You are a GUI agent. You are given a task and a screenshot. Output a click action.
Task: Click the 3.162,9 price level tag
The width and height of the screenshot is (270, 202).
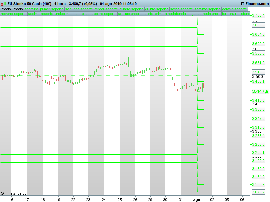tap(258, 169)
